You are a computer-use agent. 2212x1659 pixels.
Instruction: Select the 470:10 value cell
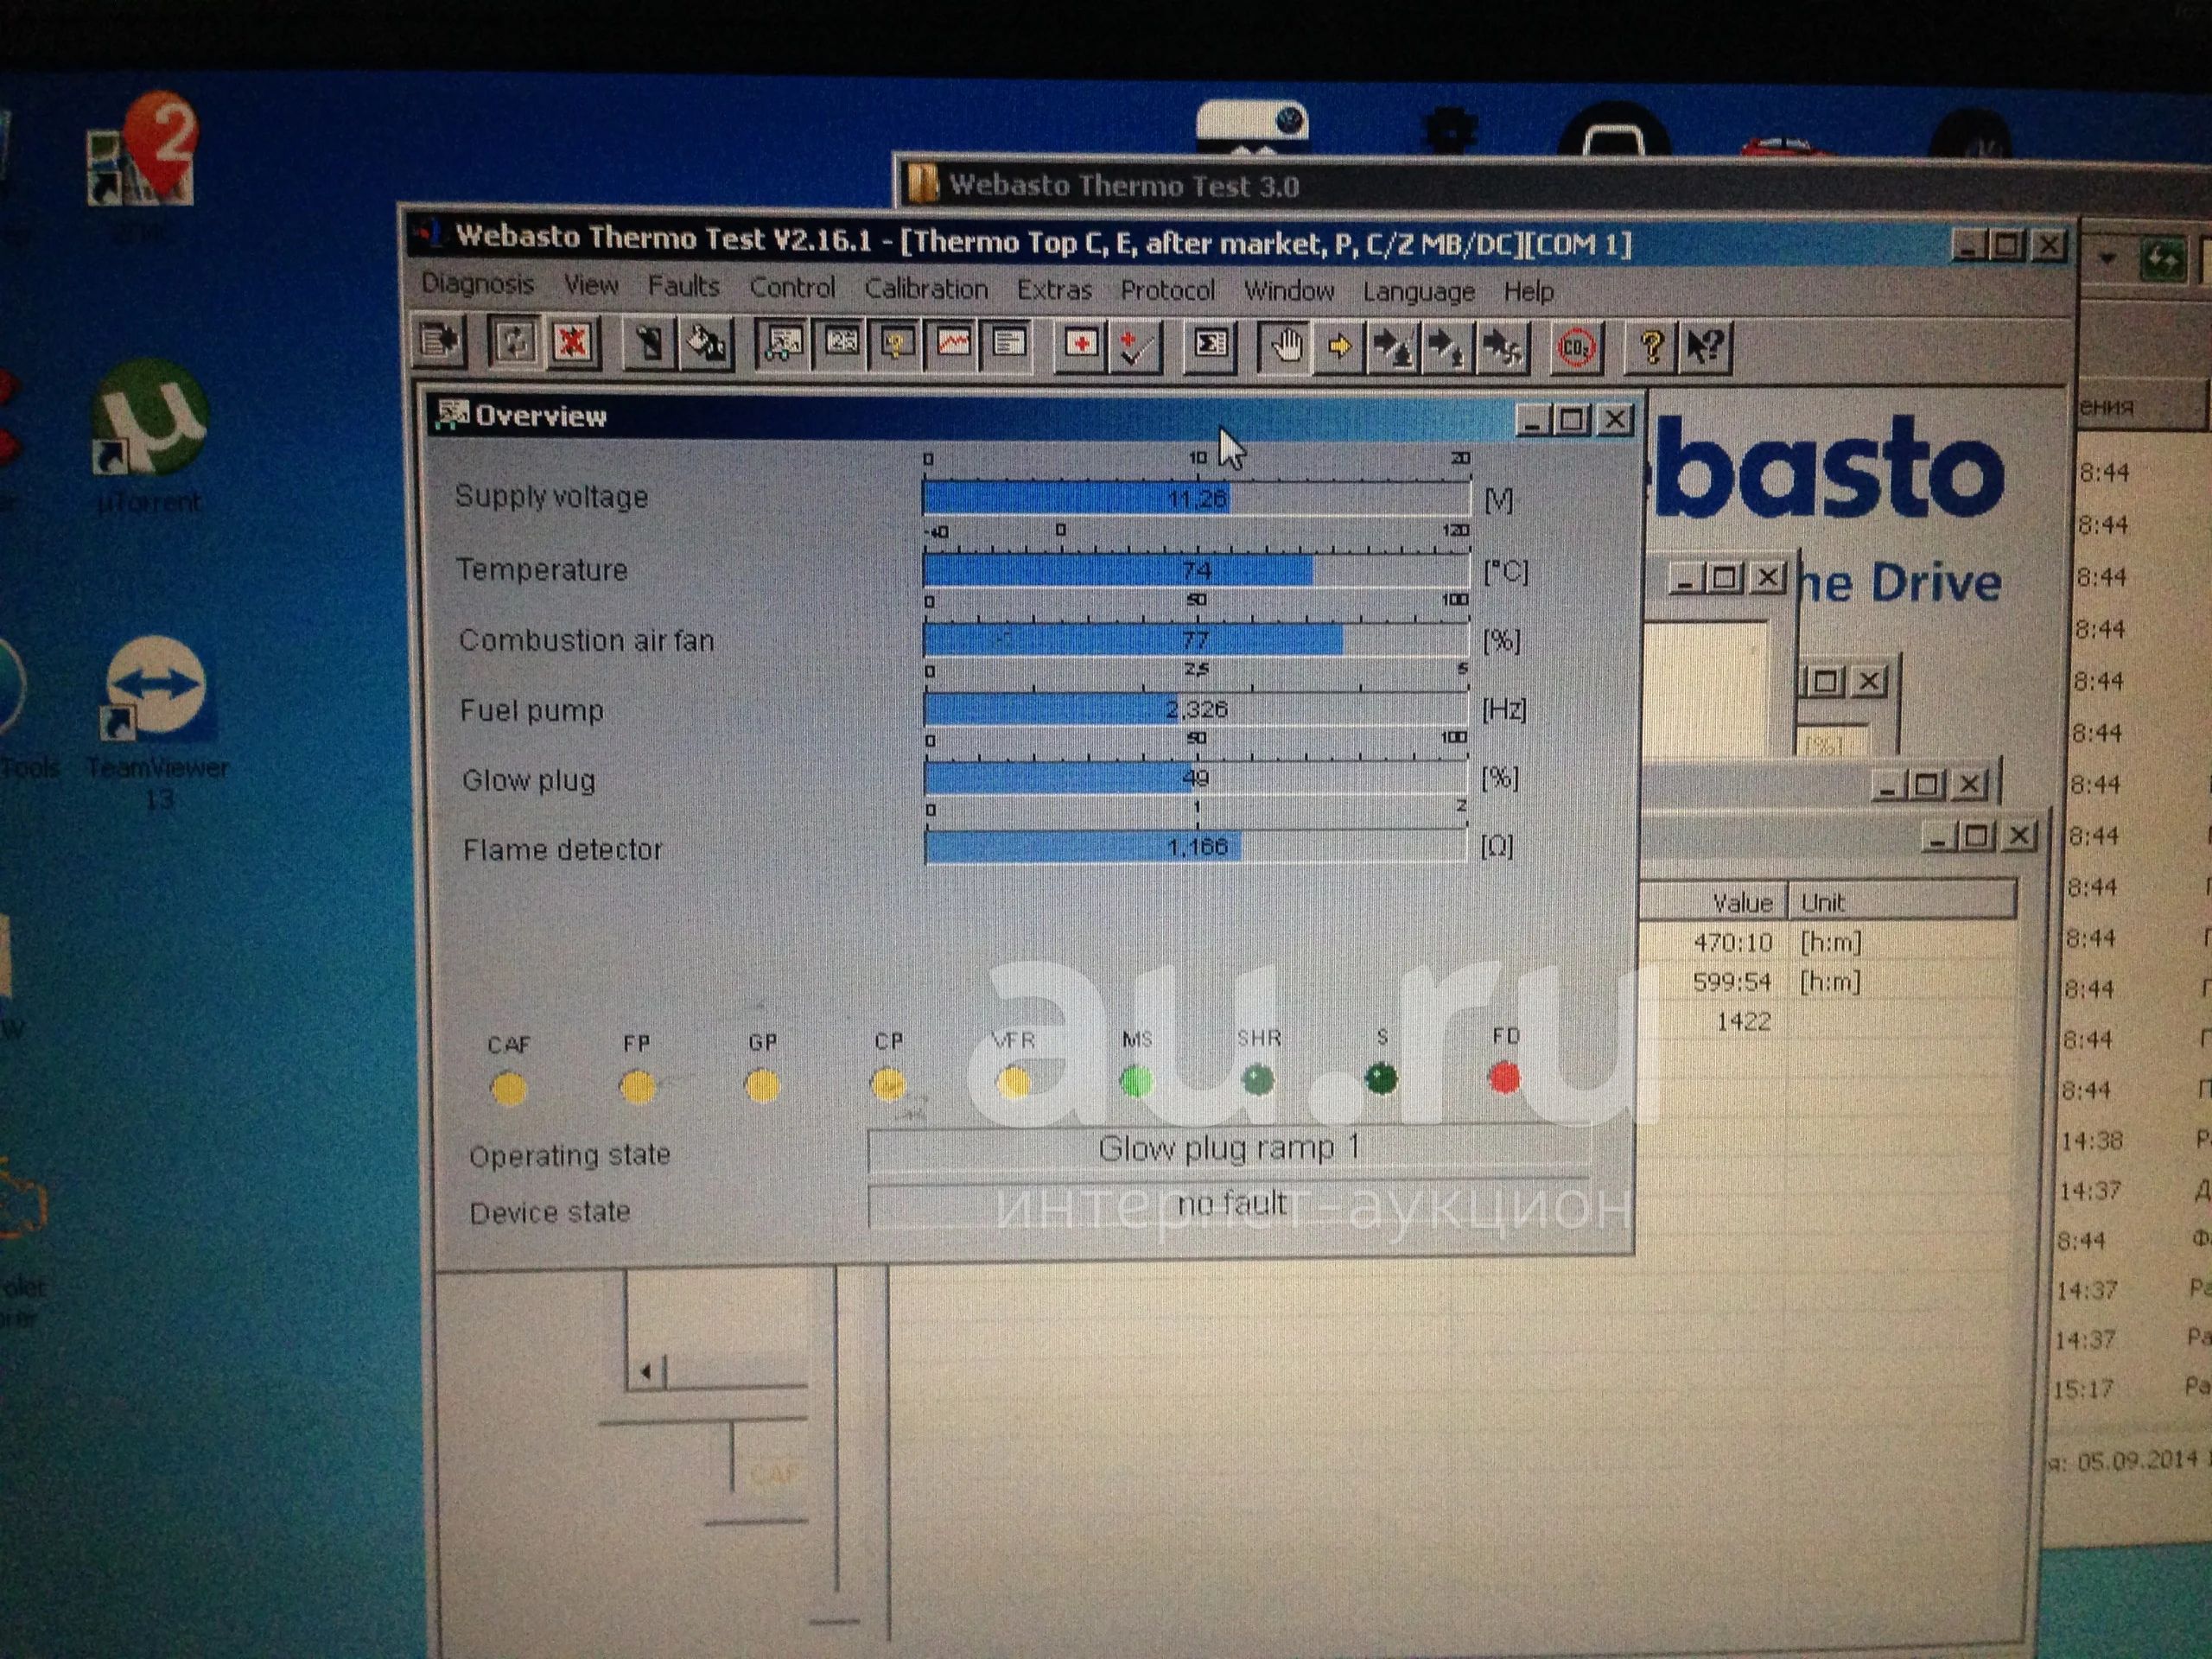pyautogui.click(x=1732, y=943)
